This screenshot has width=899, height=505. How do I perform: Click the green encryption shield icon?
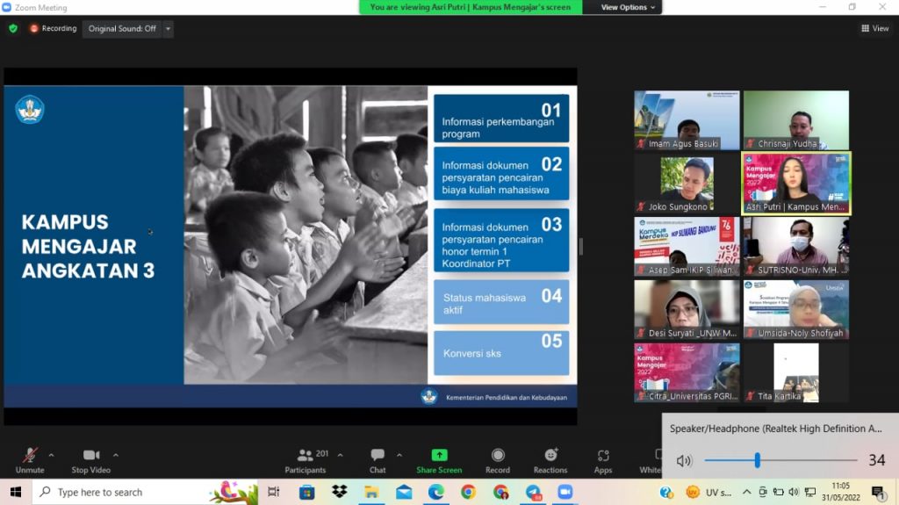point(13,28)
